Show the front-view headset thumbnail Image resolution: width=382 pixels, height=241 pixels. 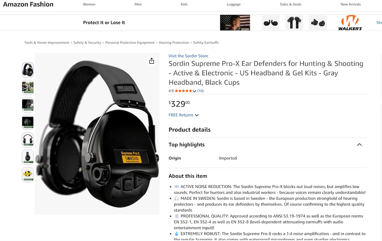tap(28, 140)
